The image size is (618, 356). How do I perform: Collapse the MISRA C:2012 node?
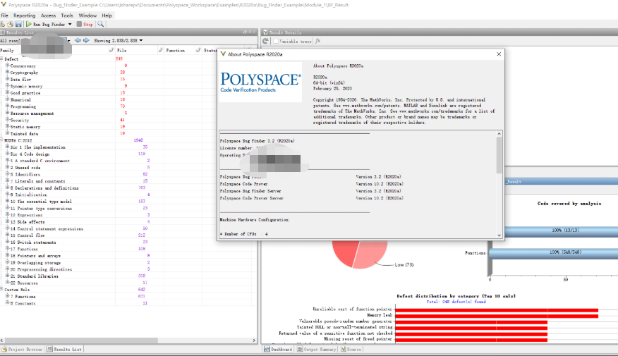click(1, 140)
